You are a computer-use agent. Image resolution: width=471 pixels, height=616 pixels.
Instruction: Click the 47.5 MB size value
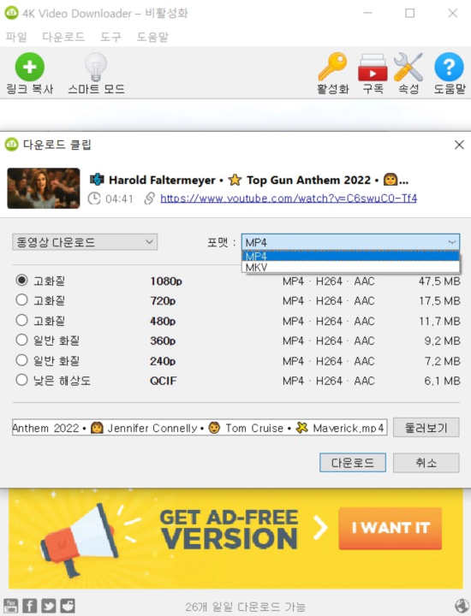tap(439, 281)
